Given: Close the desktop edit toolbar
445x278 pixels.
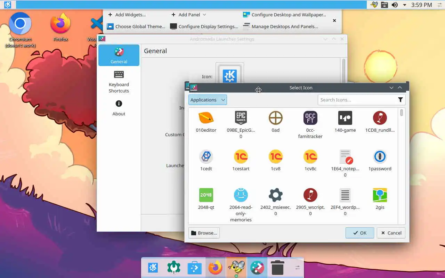Looking at the screenshot, I should [x=334, y=21].
